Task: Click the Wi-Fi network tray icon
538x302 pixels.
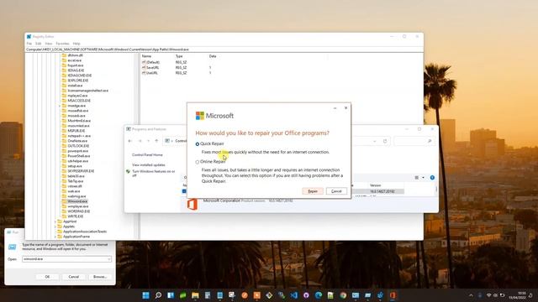Action: pos(489,295)
